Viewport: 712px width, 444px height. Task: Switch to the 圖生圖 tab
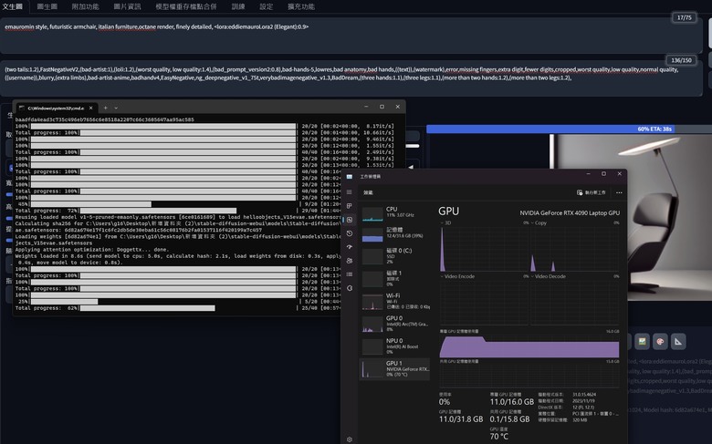[47, 6]
